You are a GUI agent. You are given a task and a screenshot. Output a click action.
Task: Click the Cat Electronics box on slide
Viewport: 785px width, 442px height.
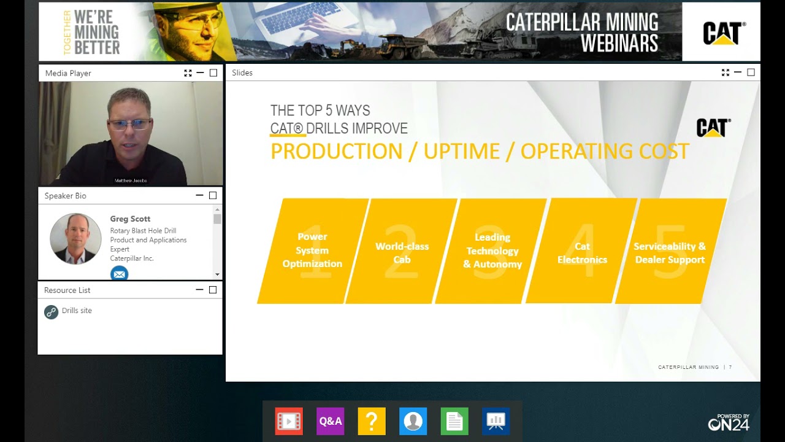[582, 250]
